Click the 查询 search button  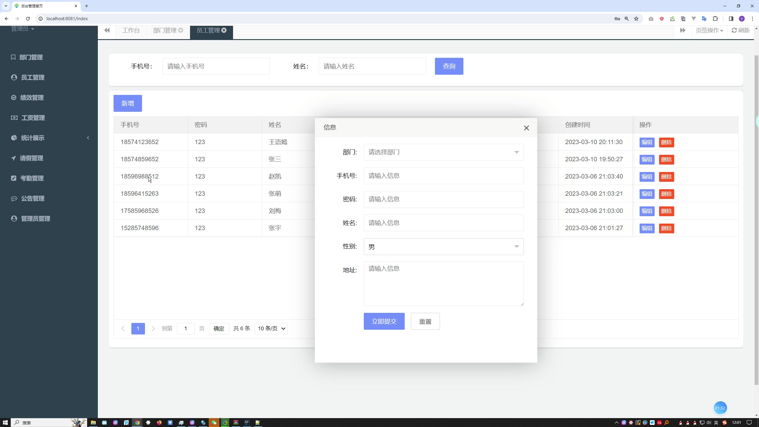tap(449, 66)
